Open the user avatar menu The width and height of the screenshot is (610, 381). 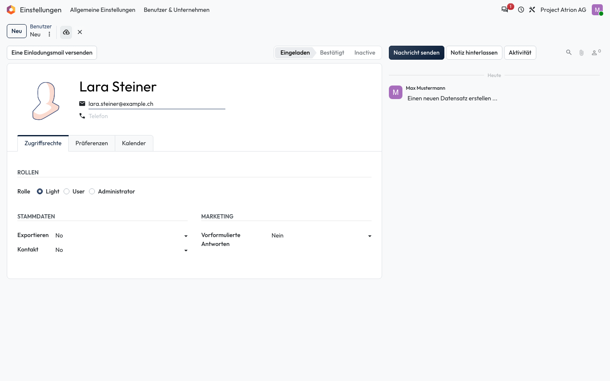point(597,10)
